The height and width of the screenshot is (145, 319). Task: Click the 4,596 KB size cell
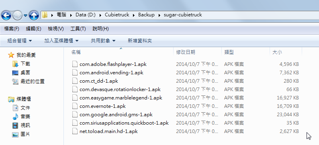tap(289, 64)
